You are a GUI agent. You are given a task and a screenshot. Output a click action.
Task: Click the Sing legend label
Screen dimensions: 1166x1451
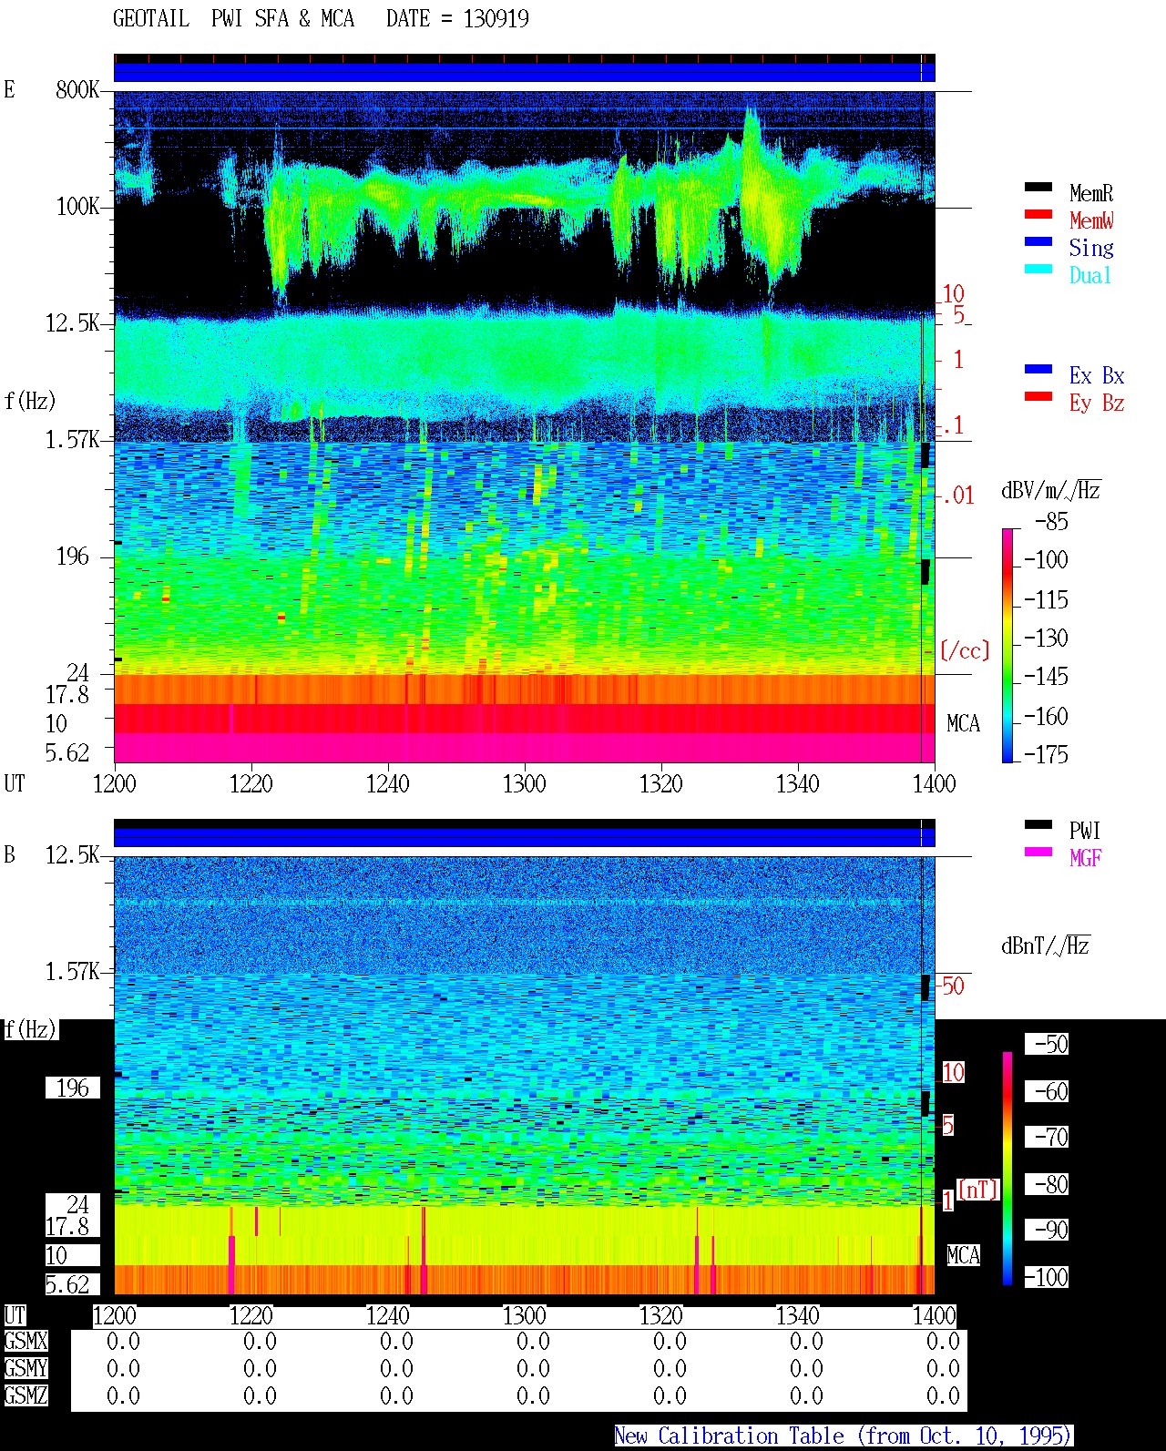1091,248
